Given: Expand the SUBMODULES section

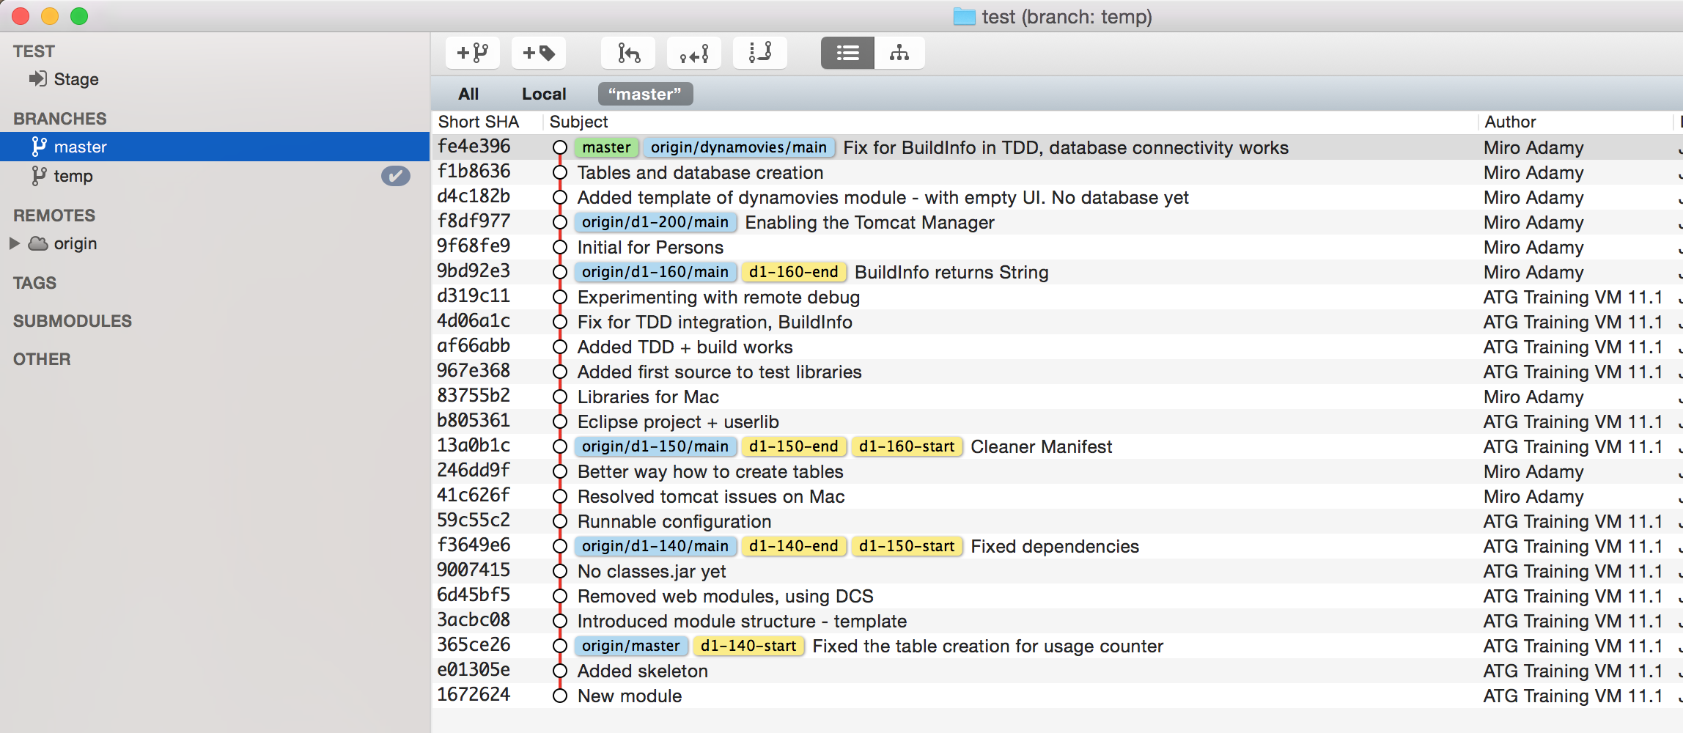Looking at the screenshot, I should (x=72, y=320).
